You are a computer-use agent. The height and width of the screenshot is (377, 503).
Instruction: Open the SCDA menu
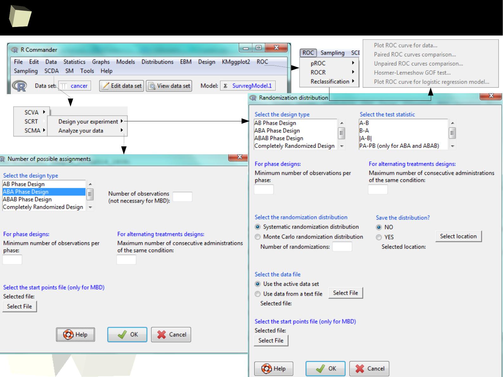(x=52, y=71)
